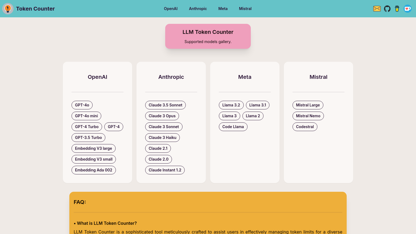Click the light bulb Token Counter logo
This screenshot has height=234, width=416.
pos(8,9)
